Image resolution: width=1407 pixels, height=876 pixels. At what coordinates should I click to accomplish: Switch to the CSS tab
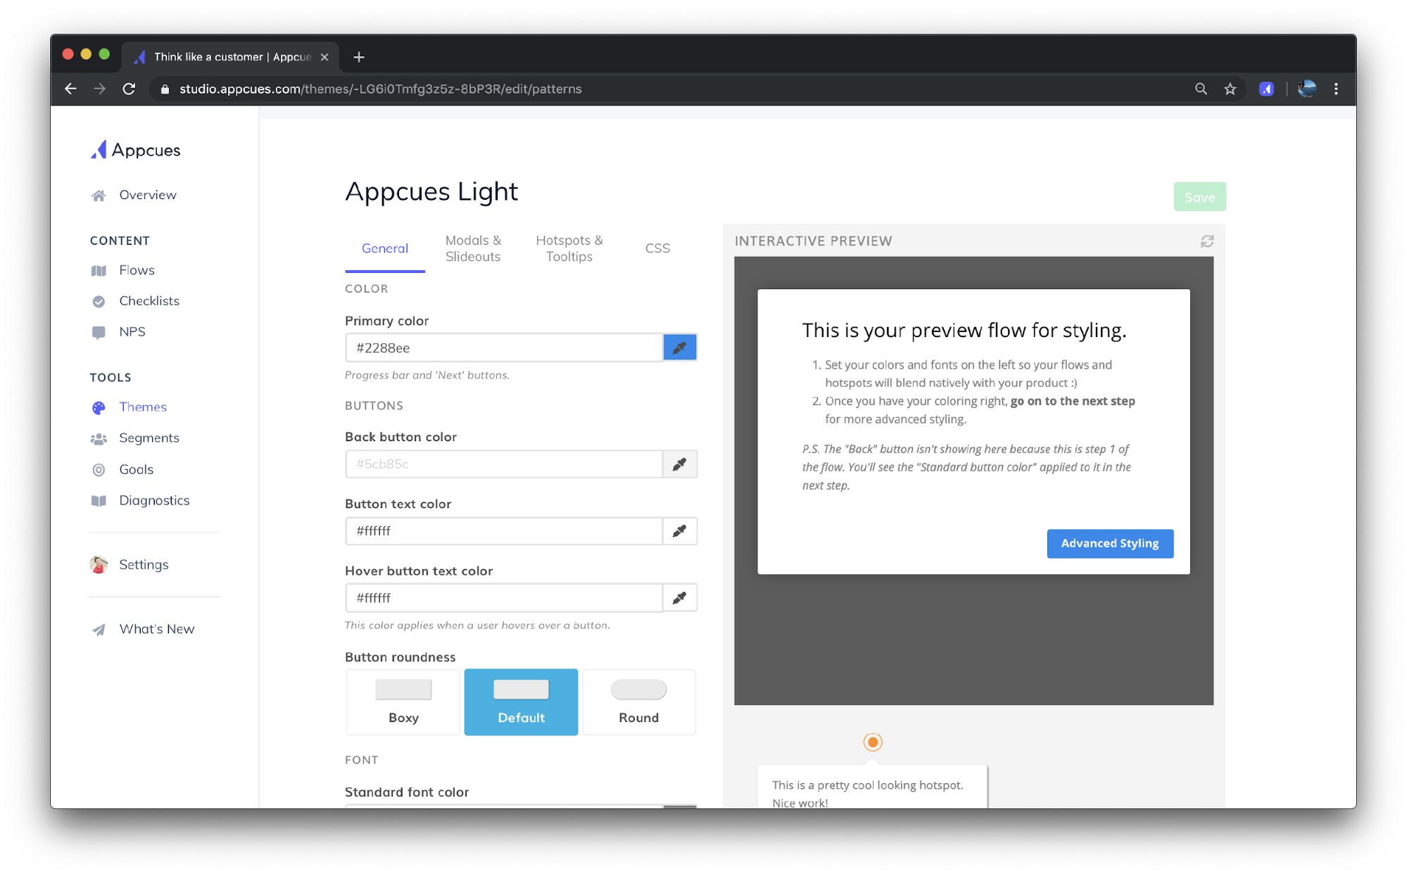657,248
